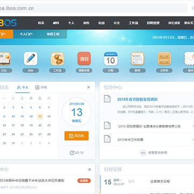Open the user name menu at far right
The height and width of the screenshot is (194, 194).
pos(189,23)
